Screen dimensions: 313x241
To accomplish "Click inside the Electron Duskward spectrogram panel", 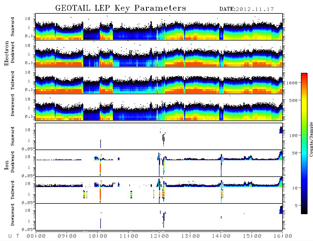I will pos(159,53).
